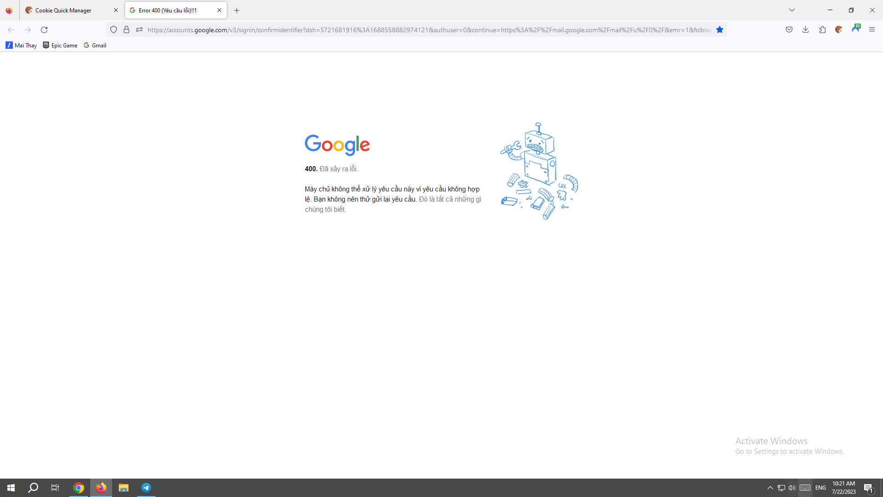The image size is (883, 497).
Task: Reload the current page
Action: (44, 30)
